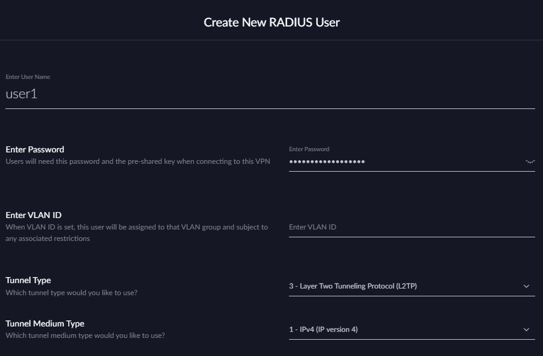This screenshot has height=356, width=543.
Task: Click the VLAN group restrictions description
Action: click(137, 233)
